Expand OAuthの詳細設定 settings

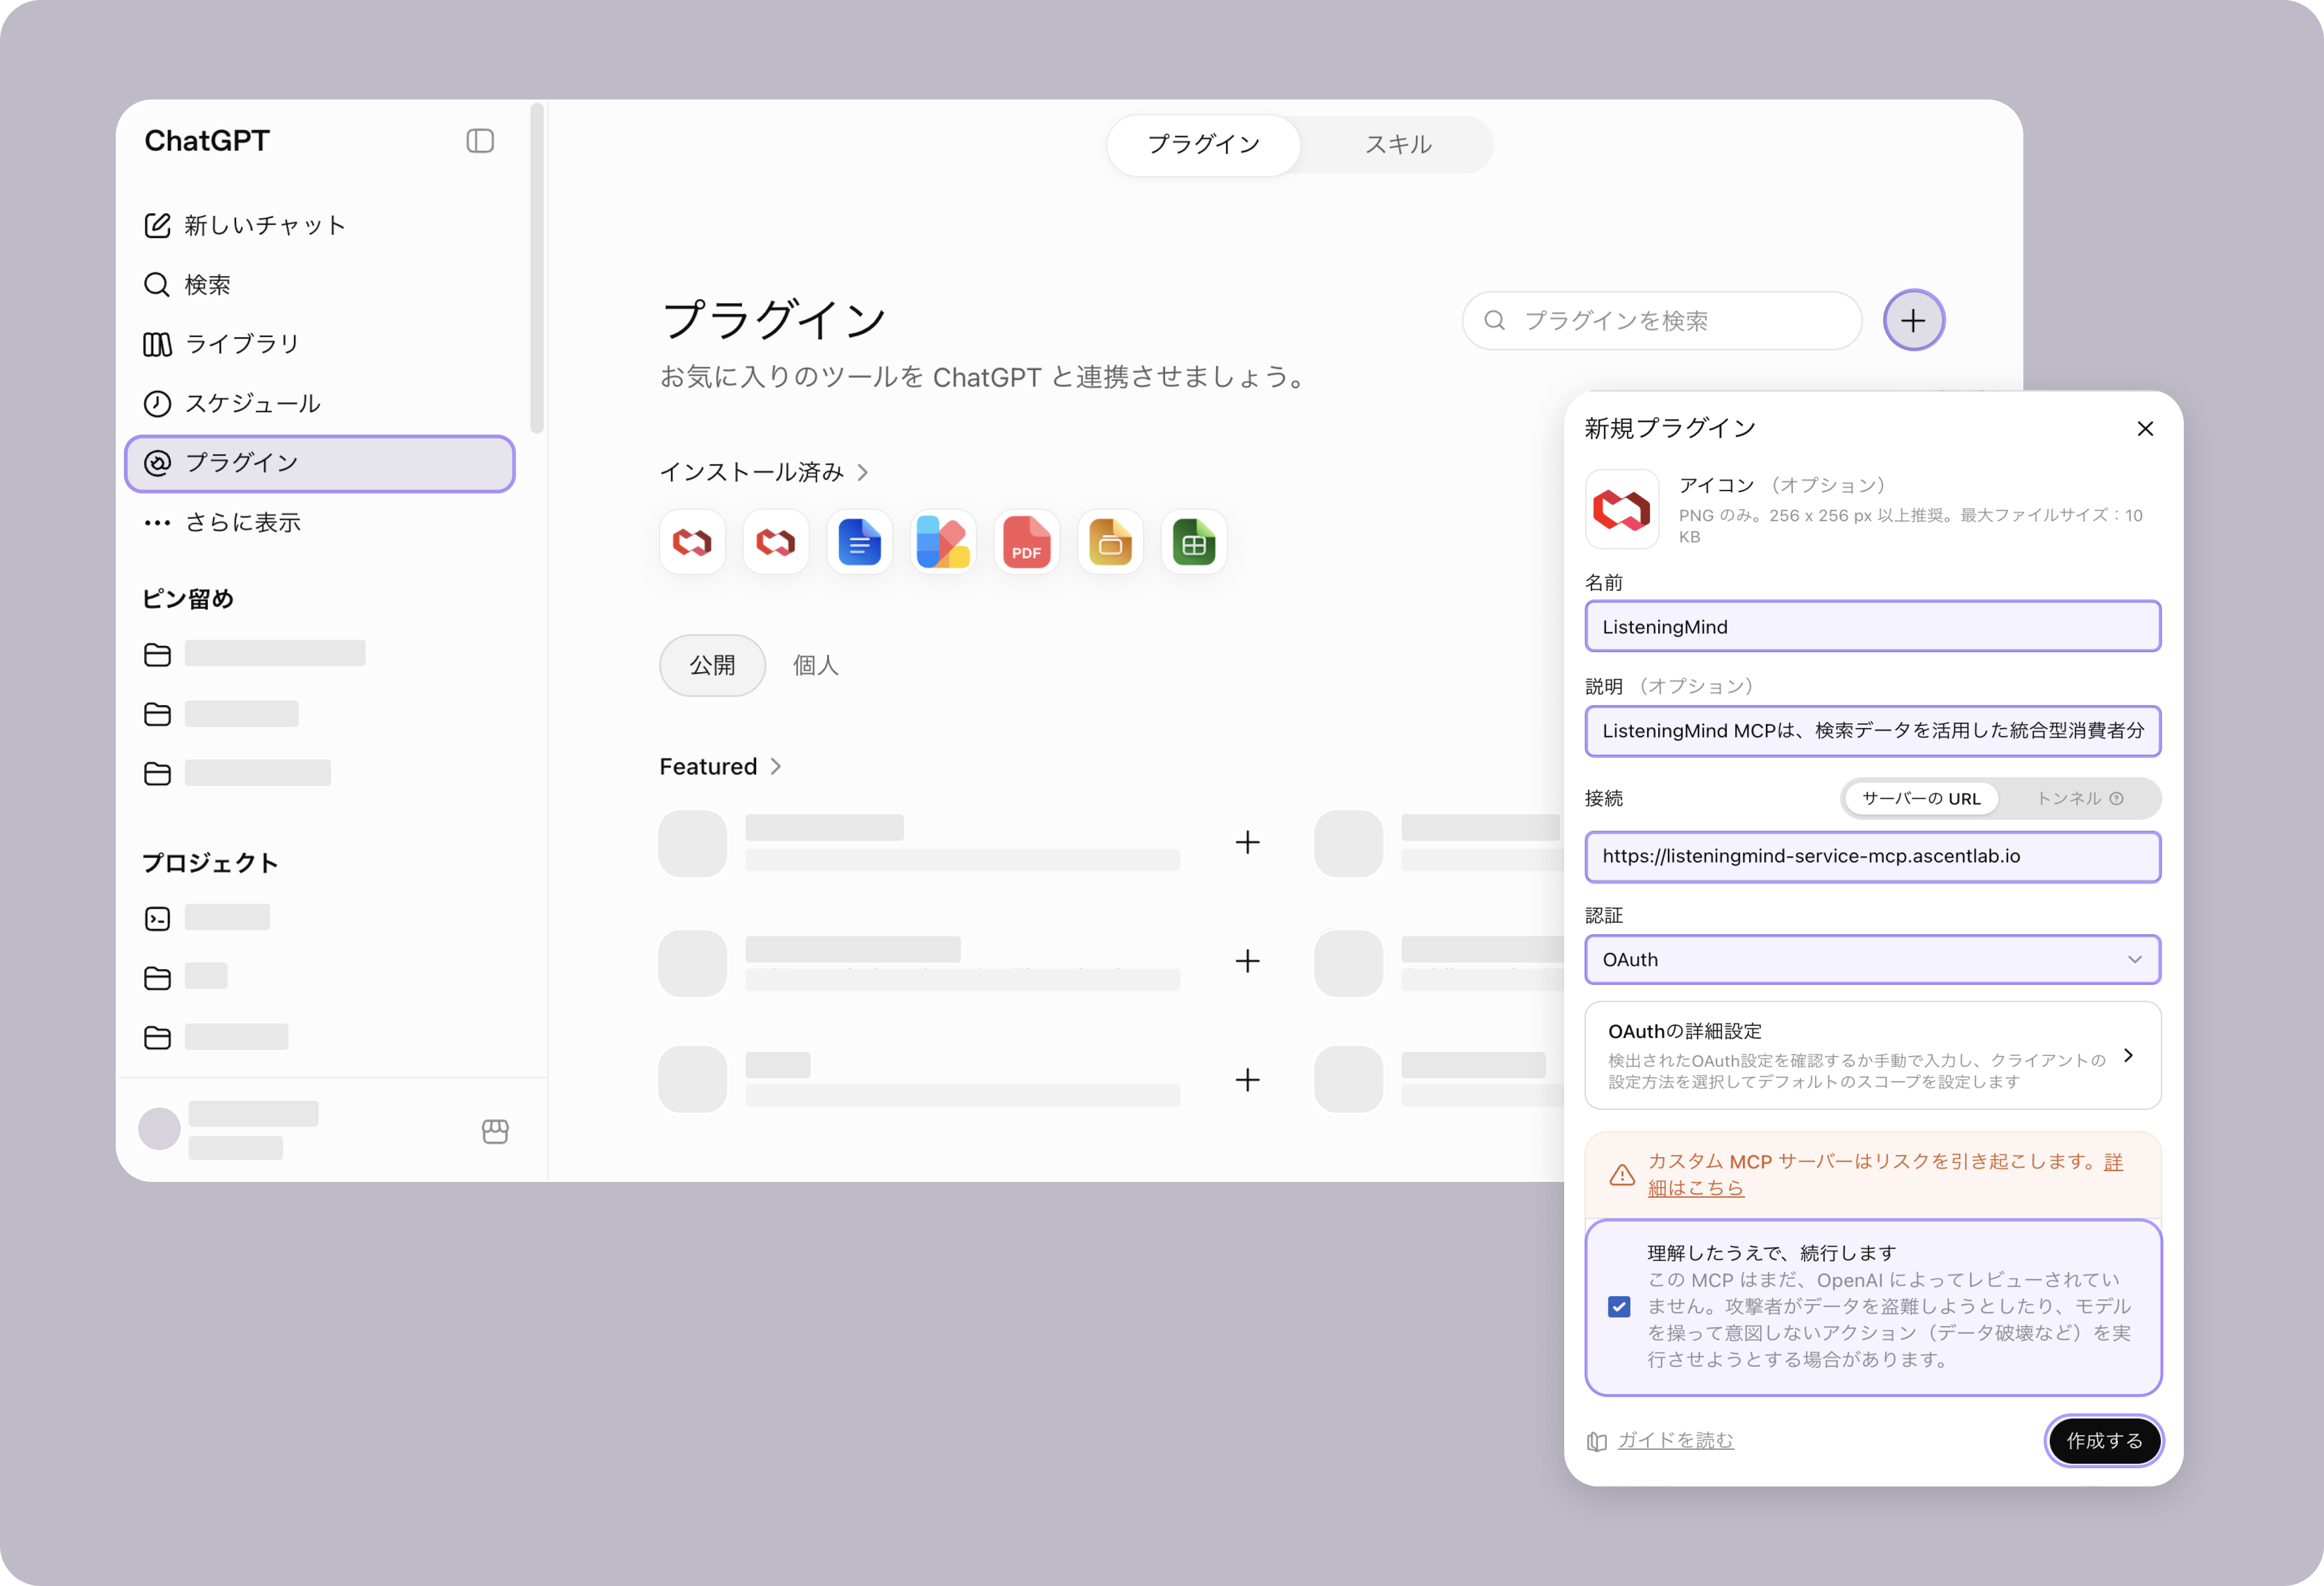coord(1872,1055)
